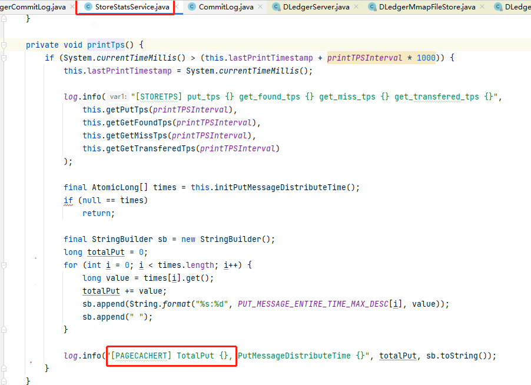The width and height of the screenshot is (531, 385).
Task: Collapse the printTps() method fold marker
Action: click(x=4, y=45)
